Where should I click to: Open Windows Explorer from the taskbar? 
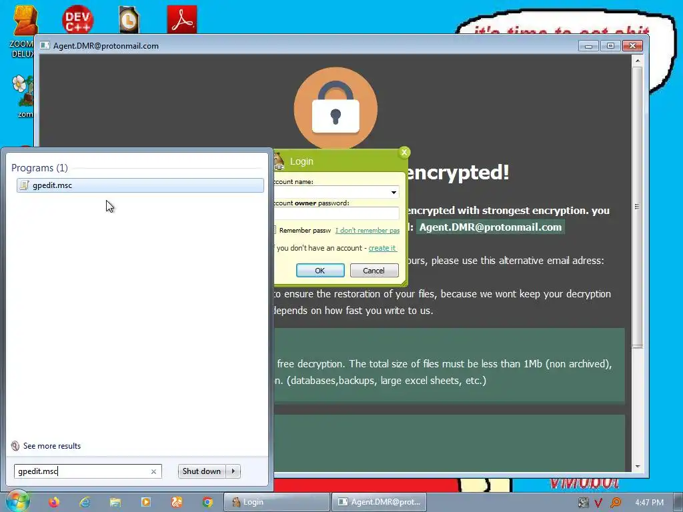pyautogui.click(x=115, y=502)
